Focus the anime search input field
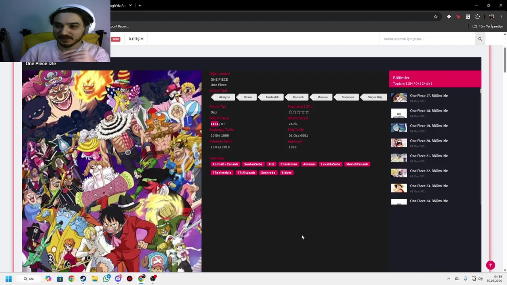 427,39
